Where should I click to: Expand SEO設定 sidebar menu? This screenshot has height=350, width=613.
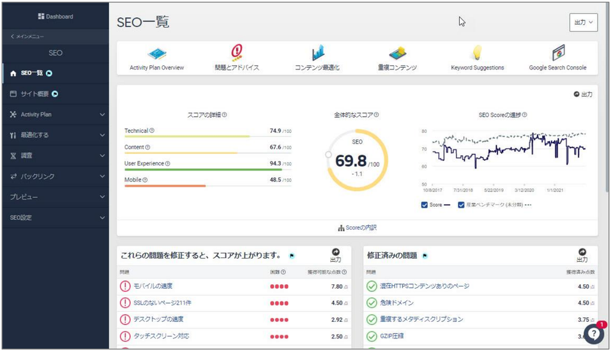point(56,217)
